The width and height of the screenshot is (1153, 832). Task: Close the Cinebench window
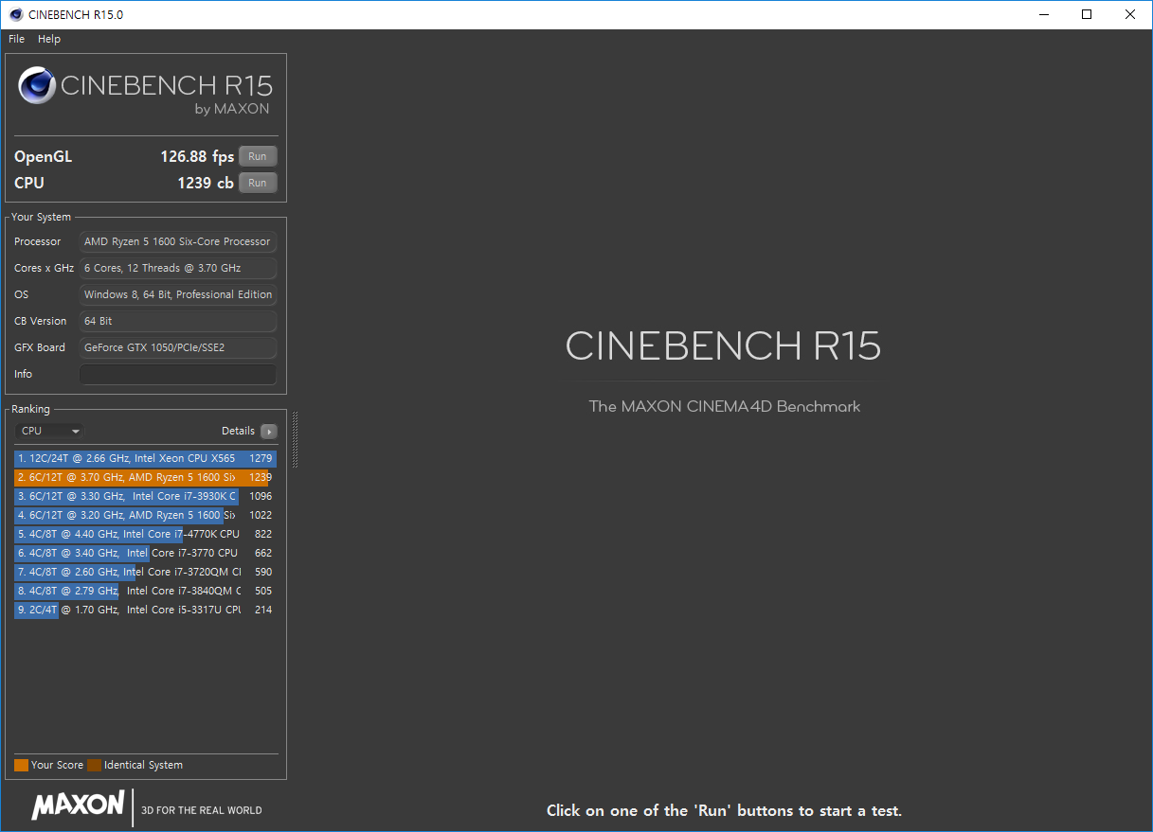coord(1130,14)
